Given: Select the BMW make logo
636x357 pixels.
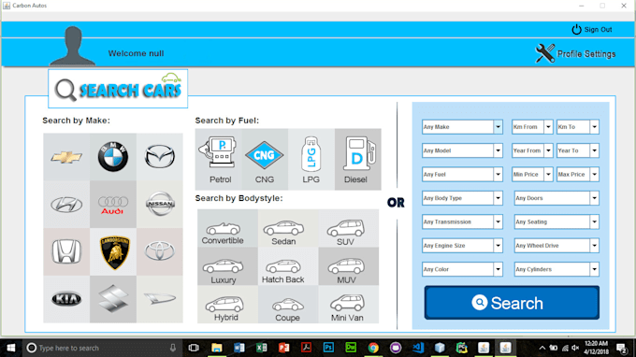Looking at the screenshot, I should pos(113,157).
